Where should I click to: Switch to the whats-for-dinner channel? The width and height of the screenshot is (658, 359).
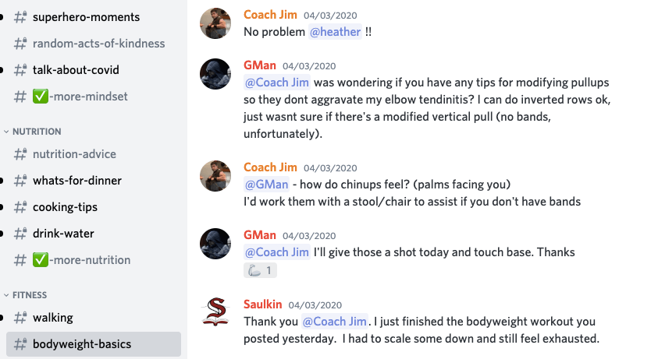point(77,181)
